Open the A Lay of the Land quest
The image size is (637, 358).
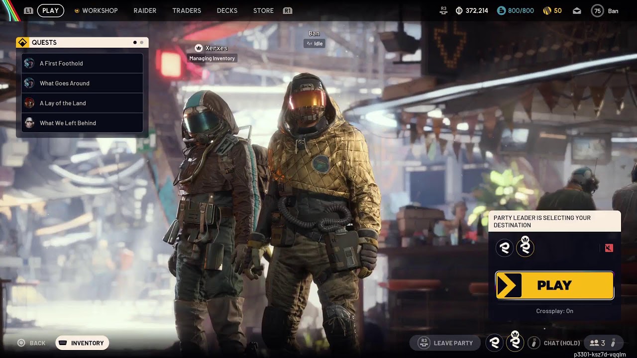[x=82, y=103]
